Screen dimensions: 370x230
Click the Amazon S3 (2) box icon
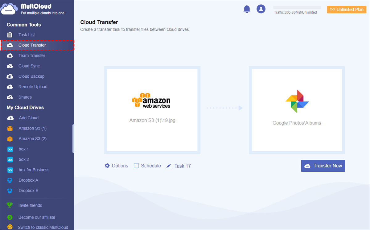click(x=10, y=139)
